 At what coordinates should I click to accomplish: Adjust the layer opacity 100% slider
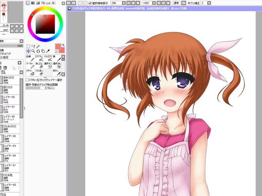pyautogui.click(x=12, y=46)
